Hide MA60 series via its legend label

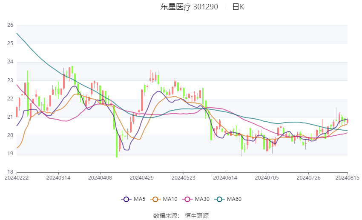[234, 199]
